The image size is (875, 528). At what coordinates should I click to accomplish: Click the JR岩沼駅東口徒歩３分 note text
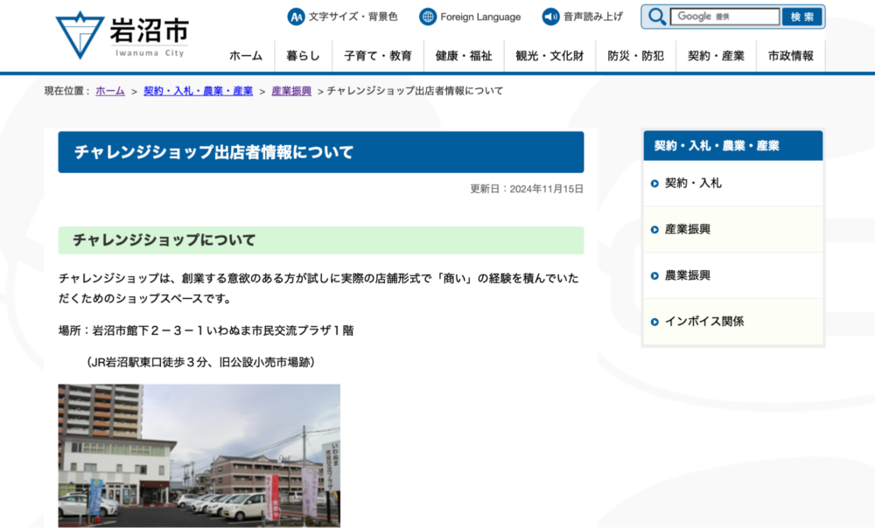(x=200, y=363)
